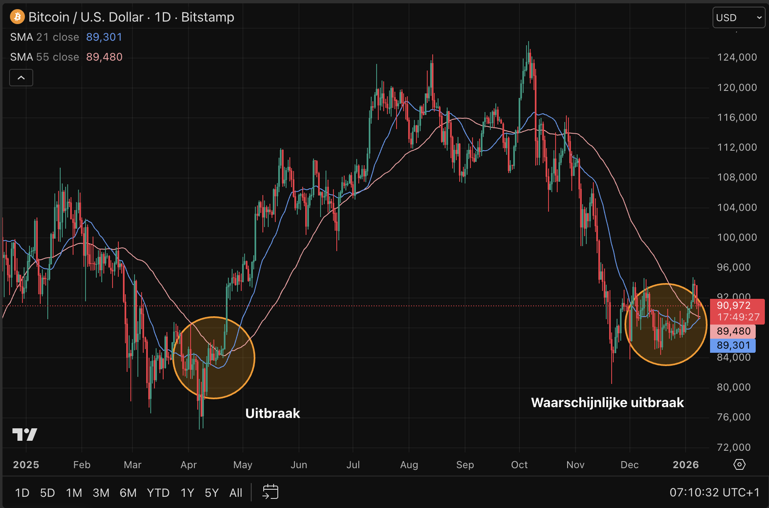769x508 pixels.
Task: Click the orange Bitcoin symbol logo
Action: 17,17
